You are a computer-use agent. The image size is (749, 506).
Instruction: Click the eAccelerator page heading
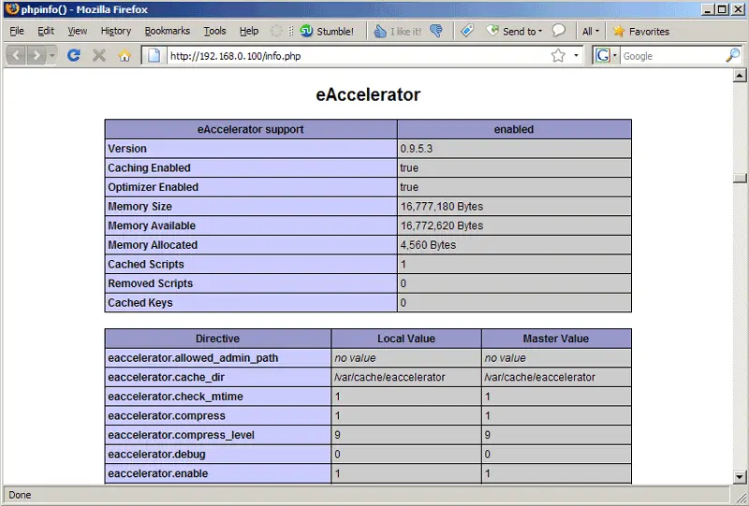pos(368,94)
